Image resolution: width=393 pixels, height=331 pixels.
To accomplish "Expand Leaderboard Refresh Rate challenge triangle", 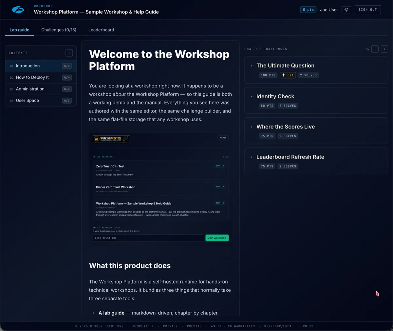I will point(252,157).
